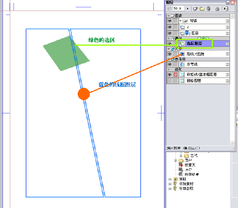Collapse the 添加素材 tree node
238x208 pixels.
coord(170,184)
